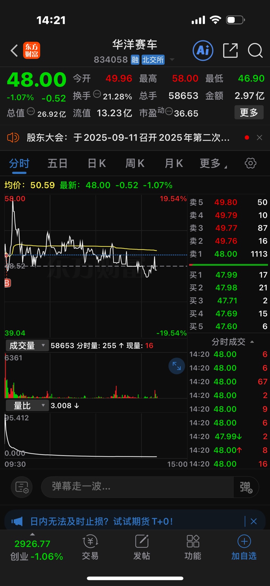Viewport: 270px width, 586px height.
Task: Select 买5 price 47.60 row
Action: [x=229, y=327]
